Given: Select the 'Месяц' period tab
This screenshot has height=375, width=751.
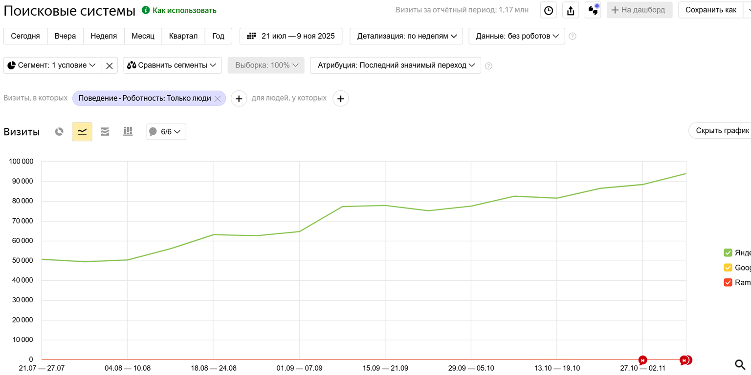Looking at the screenshot, I should coord(143,36).
